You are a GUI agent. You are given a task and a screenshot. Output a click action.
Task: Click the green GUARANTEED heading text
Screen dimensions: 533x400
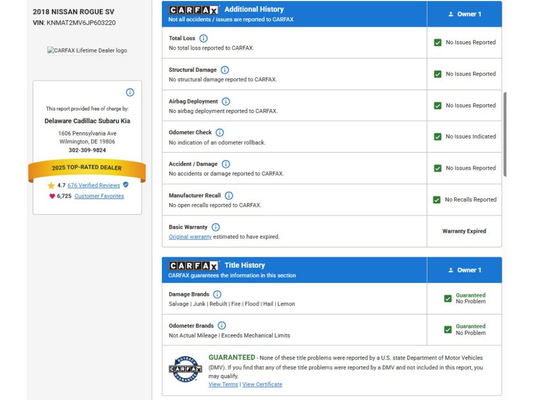point(231,357)
